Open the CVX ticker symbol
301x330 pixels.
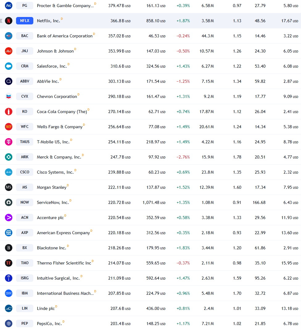click(x=25, y=96)
